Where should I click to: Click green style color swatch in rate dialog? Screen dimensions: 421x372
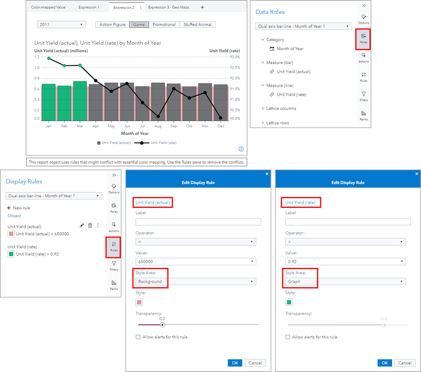(289, 302)
